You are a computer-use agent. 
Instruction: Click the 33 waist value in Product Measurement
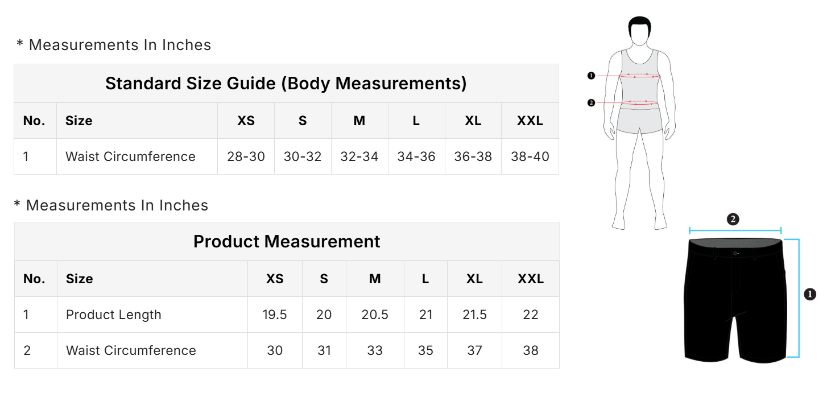point(375,350)
